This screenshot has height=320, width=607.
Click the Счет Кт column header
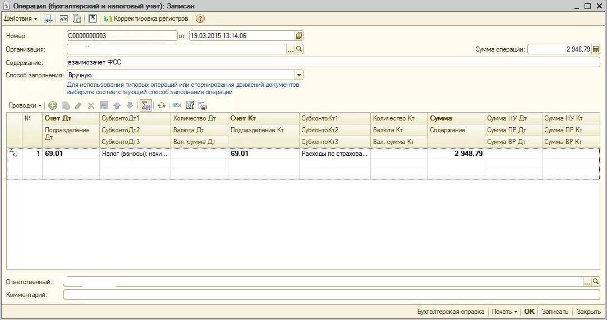point(264,118)
